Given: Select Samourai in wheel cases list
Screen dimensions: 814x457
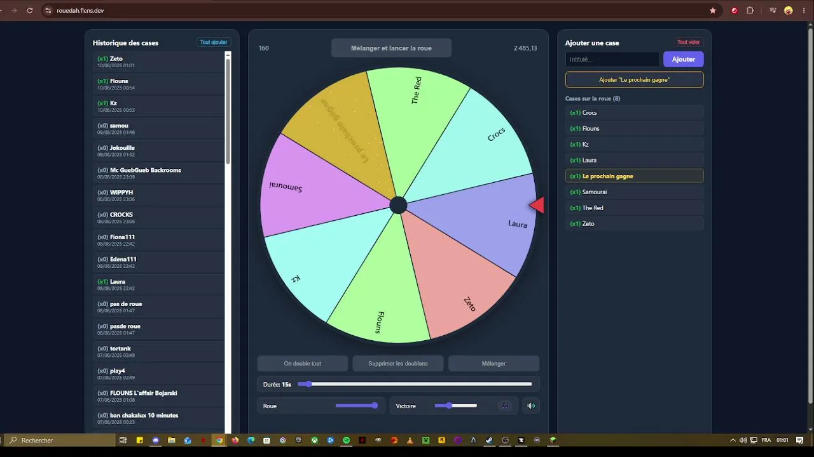Looking at the screenshot, I should click(x=635, y=192).
